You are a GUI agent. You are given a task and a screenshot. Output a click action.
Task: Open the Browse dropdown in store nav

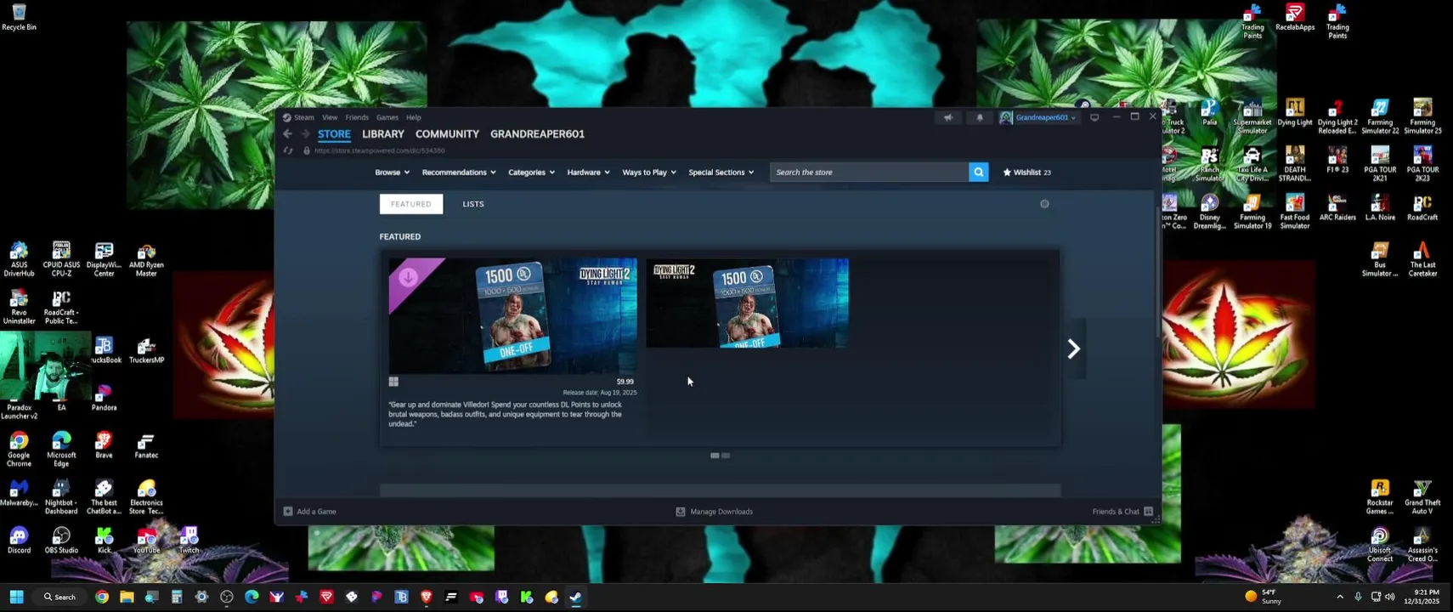393,172
